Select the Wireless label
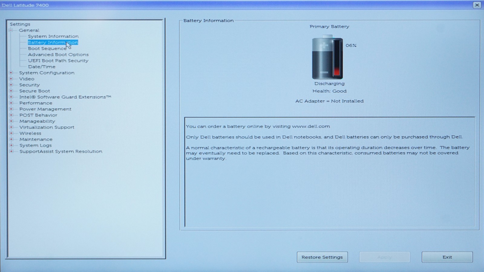 [30, 133]
